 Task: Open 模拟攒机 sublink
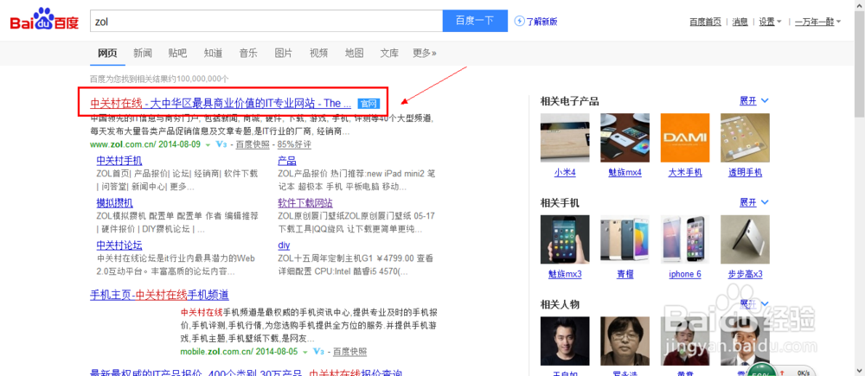[x=115, y=202]
